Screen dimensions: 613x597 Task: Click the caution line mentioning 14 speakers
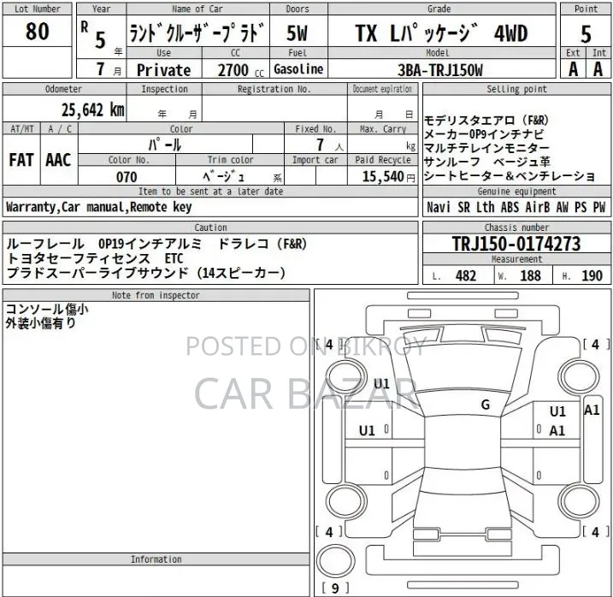146,273
